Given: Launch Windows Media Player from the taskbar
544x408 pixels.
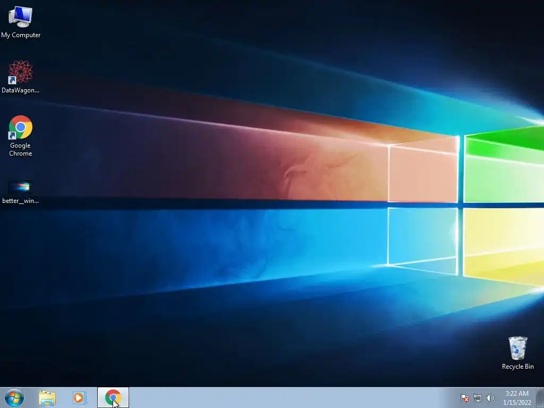Looking at the screenshot, I should 80,398.
